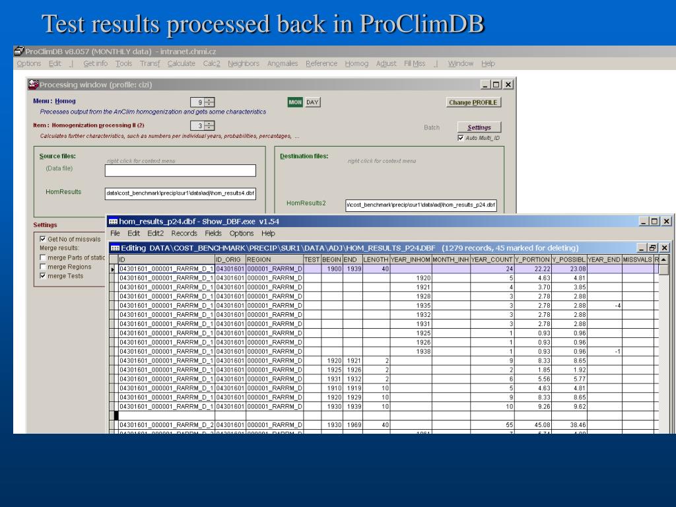Toggle merge Tests checkbox

(x=43, y=276)
